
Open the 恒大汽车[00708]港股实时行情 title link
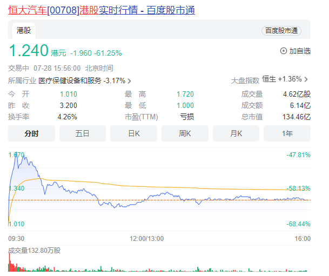tap(102, 10)
